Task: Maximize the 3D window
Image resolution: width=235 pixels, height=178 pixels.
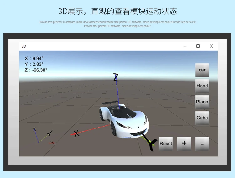Action: [x=198, y=46]
